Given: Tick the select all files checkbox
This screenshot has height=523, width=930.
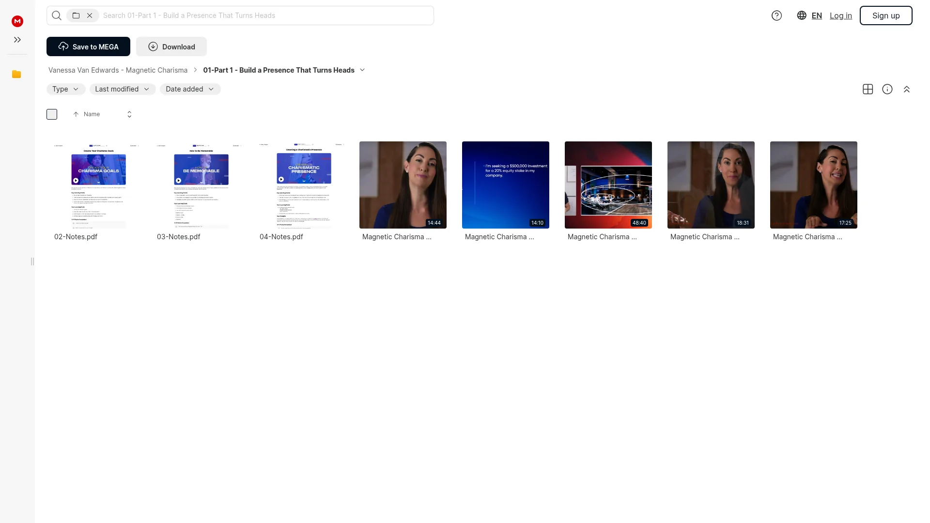Looking at the screenshot, I should [52, 114].
